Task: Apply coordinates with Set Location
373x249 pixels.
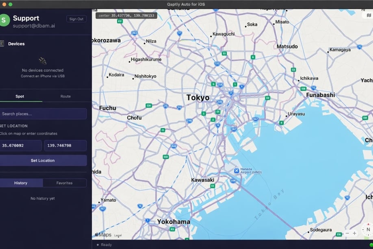Action: 43,160
